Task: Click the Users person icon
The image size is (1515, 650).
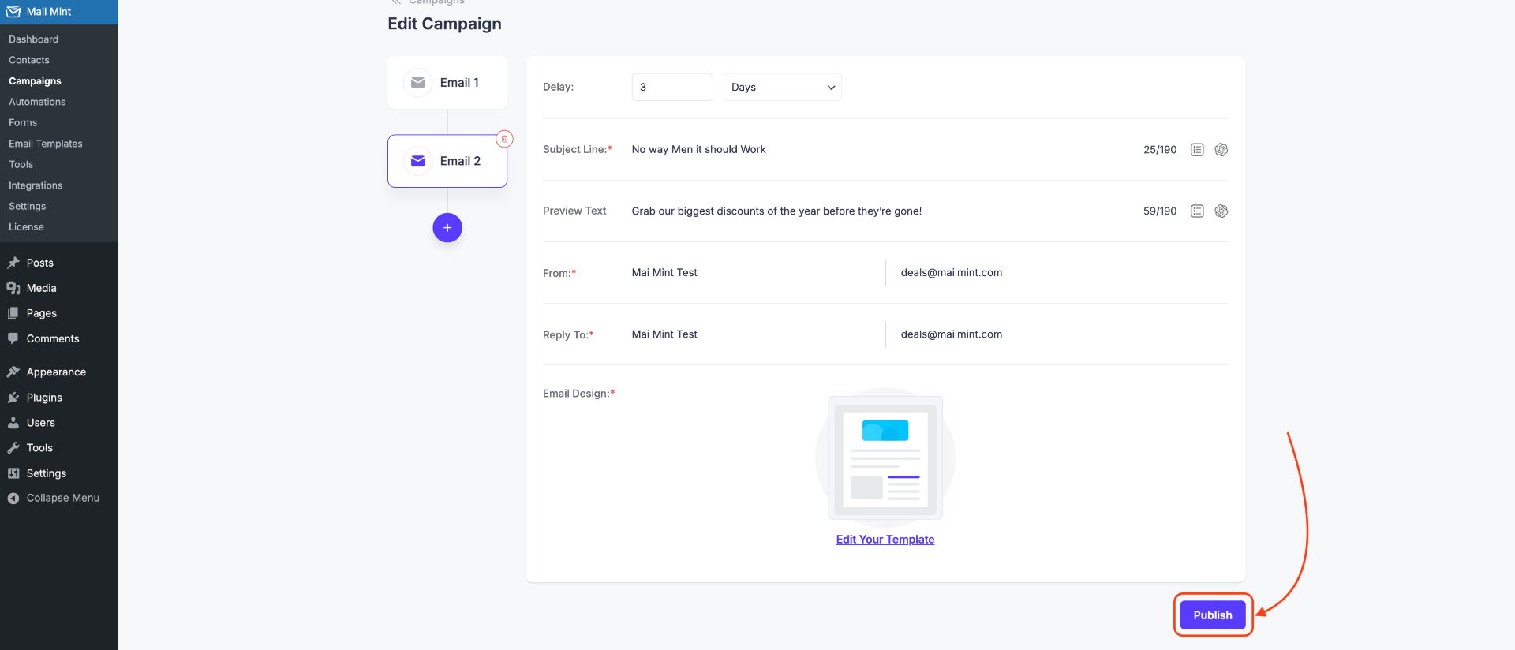Action: tap(13, 423)
